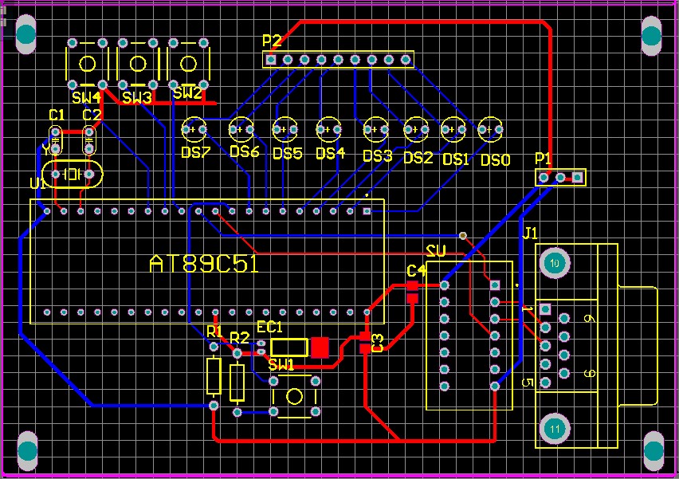Select the DS7 LED label

click(196, 152)
